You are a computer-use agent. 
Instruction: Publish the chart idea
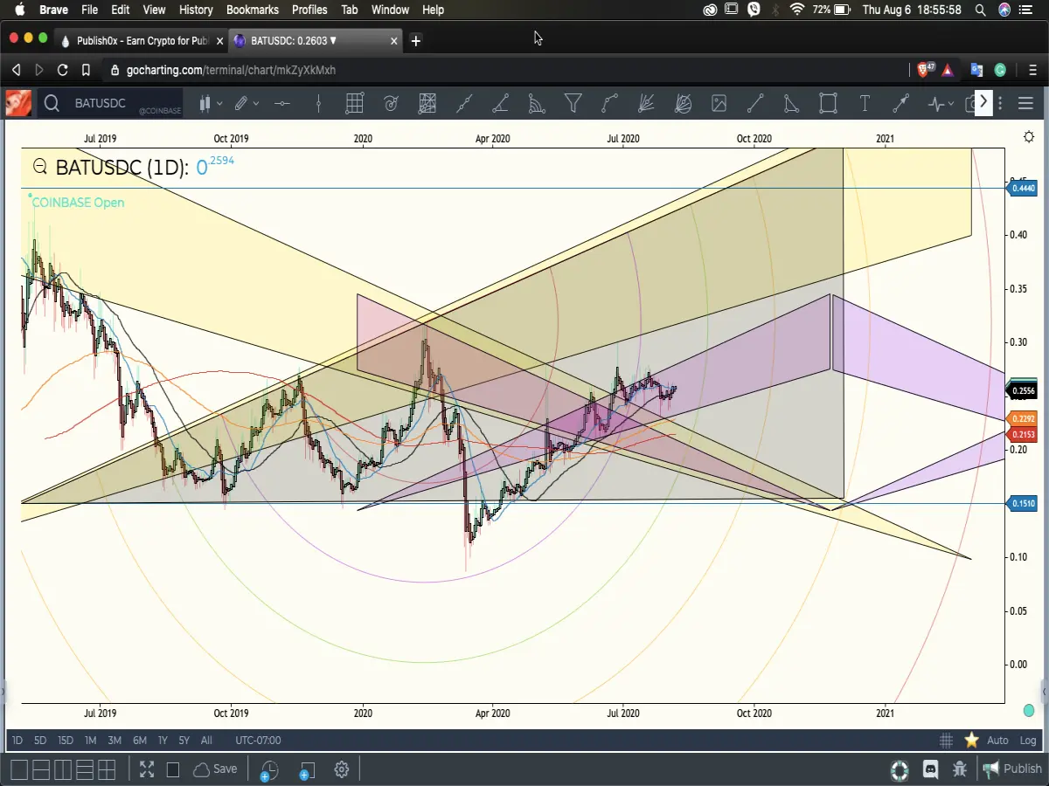(x=1013, y=769)
